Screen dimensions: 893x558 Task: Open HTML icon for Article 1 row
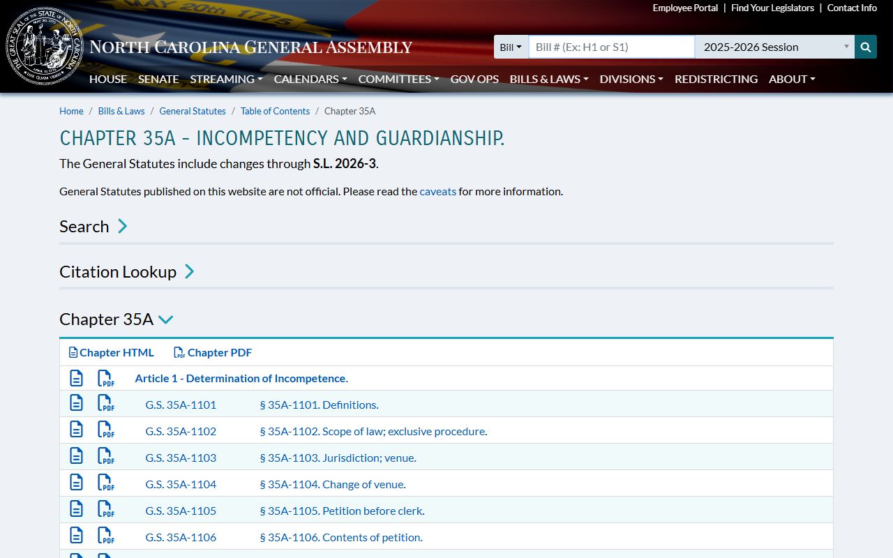tap(76, 378)
